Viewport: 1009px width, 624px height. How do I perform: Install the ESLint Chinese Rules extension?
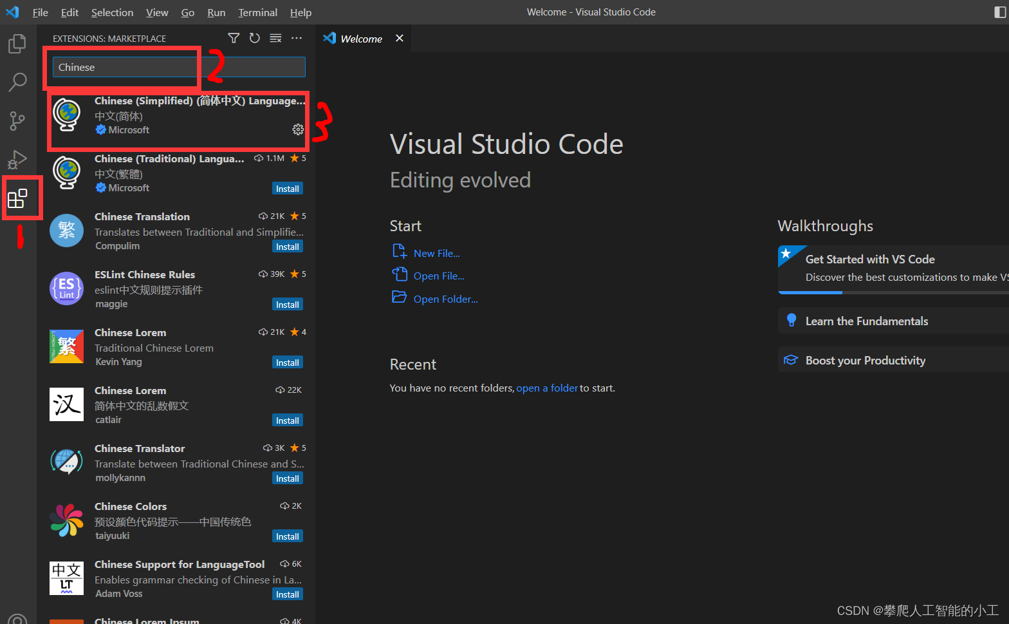288,305
